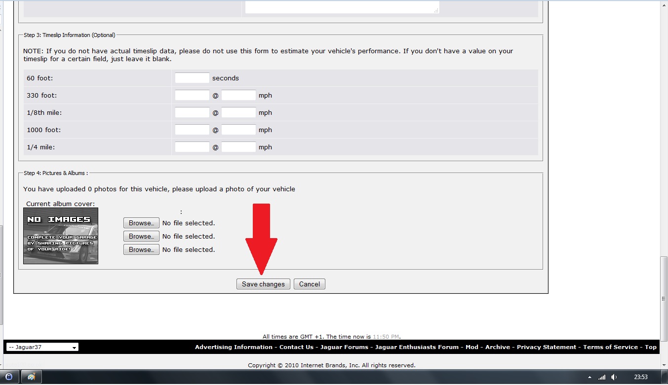This screenshot has height=385, width=668.
Task: Open the Jaguar37 style dropdown
Action: click(42, 347)
